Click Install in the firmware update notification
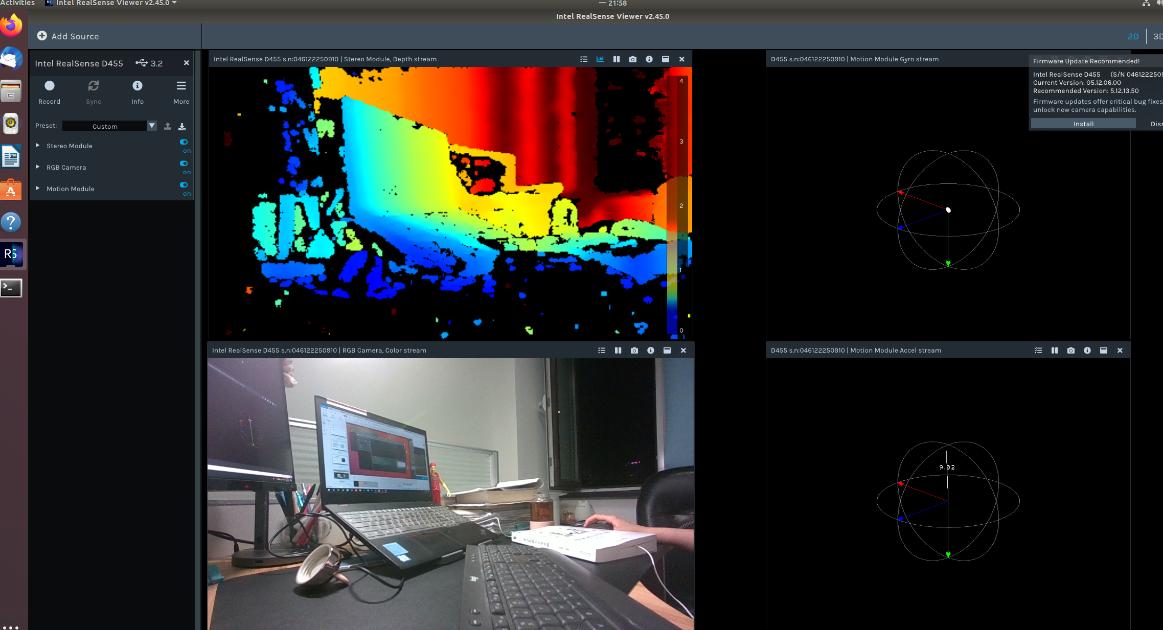The width and height of the screenshot is (1163, 630). point(1083,124)
